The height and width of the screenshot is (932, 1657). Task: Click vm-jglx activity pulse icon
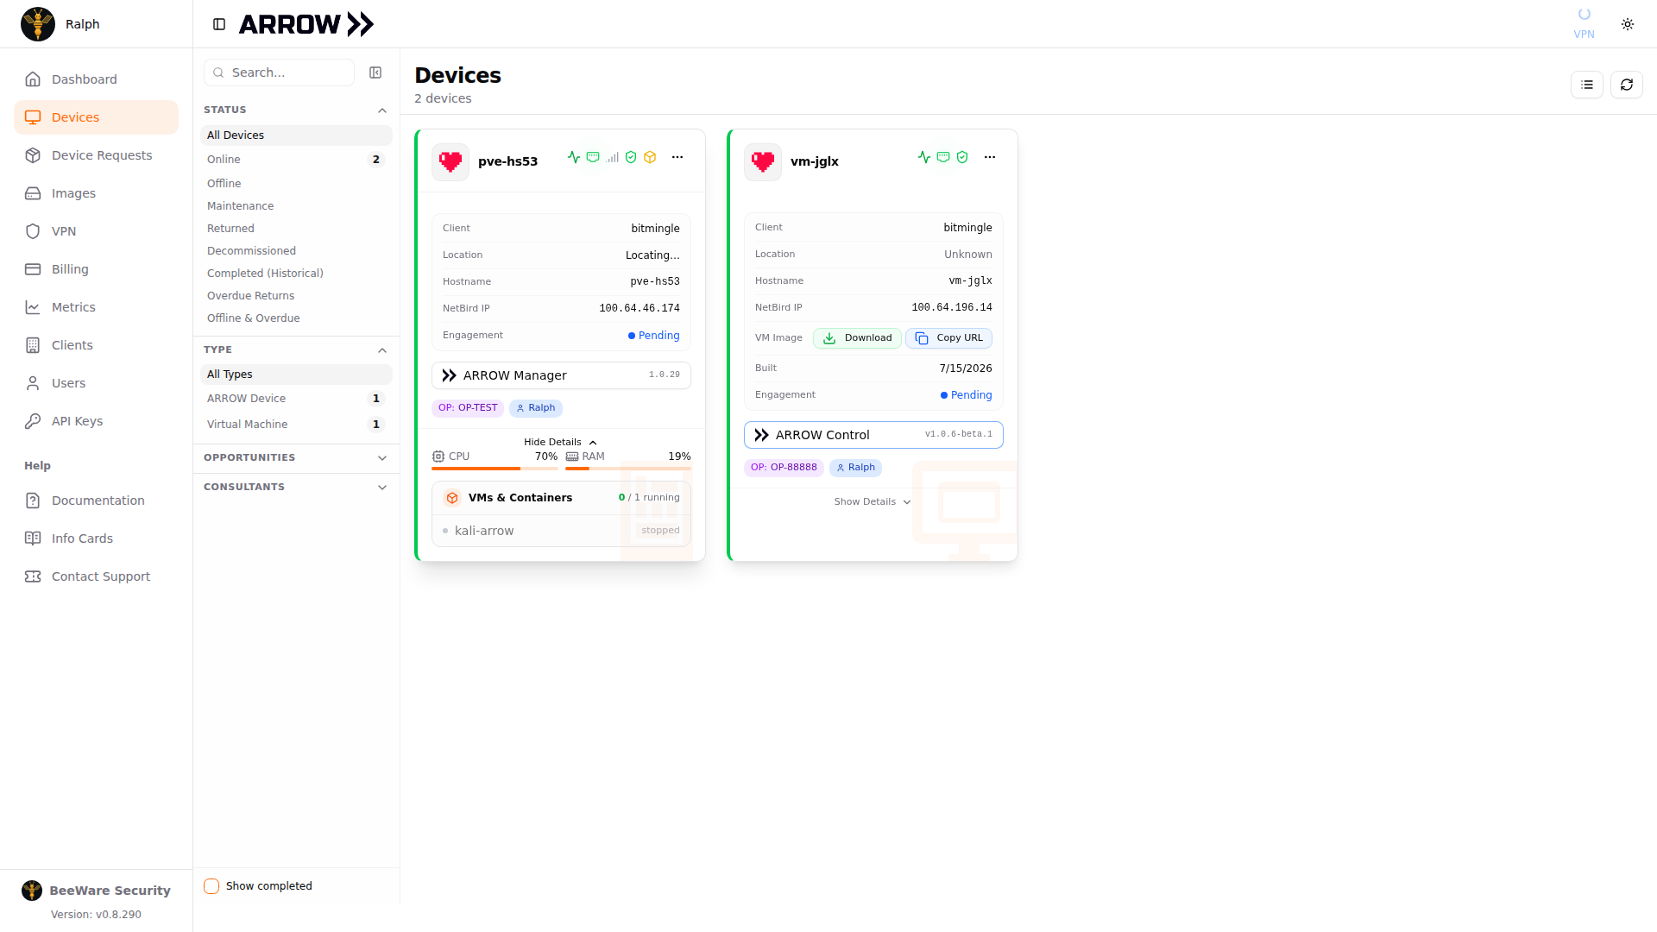pyautogui.click(x=924, y=157)
